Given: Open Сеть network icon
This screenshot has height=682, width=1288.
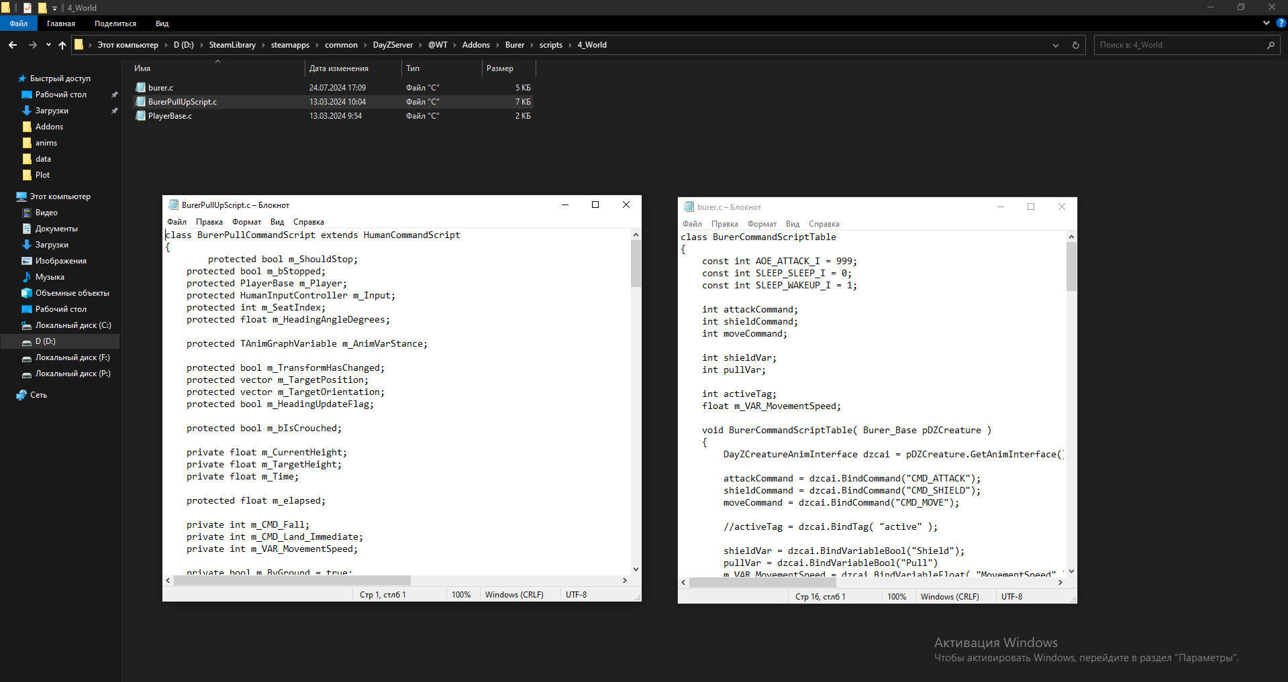Looking at the screenshot, I should click(21, 395).
